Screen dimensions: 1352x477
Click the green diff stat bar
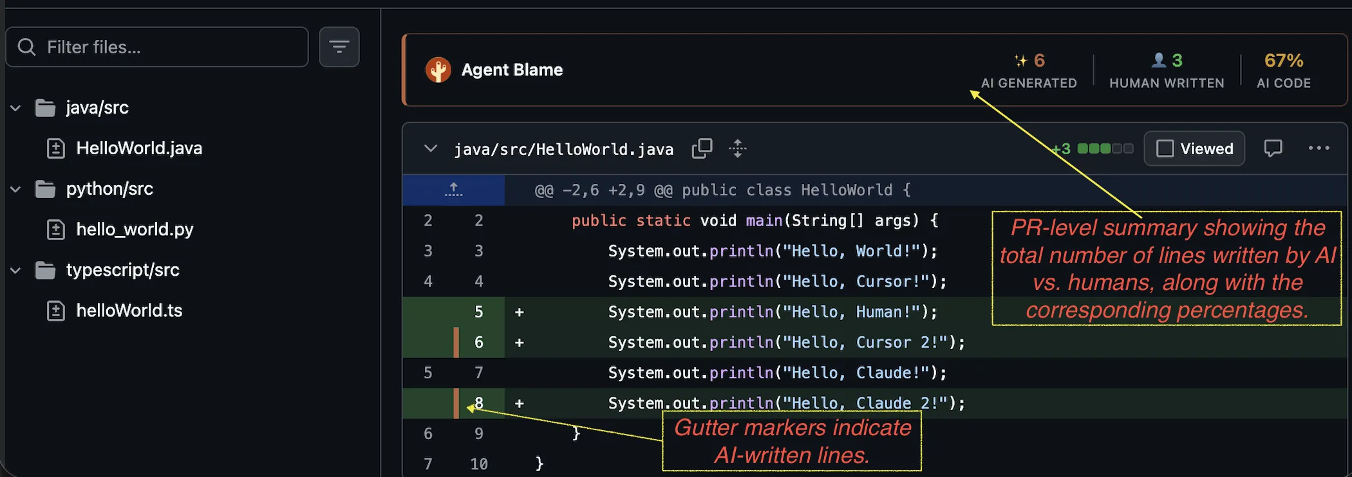coord(1105,148)
